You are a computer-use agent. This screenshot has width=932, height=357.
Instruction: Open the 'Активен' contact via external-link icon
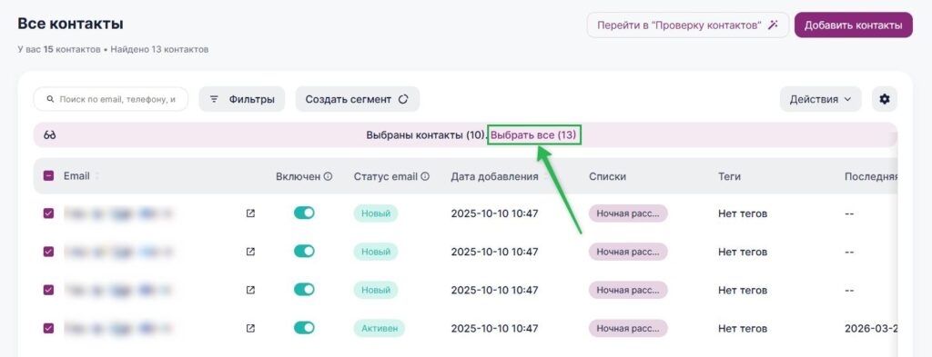[250, 328]
